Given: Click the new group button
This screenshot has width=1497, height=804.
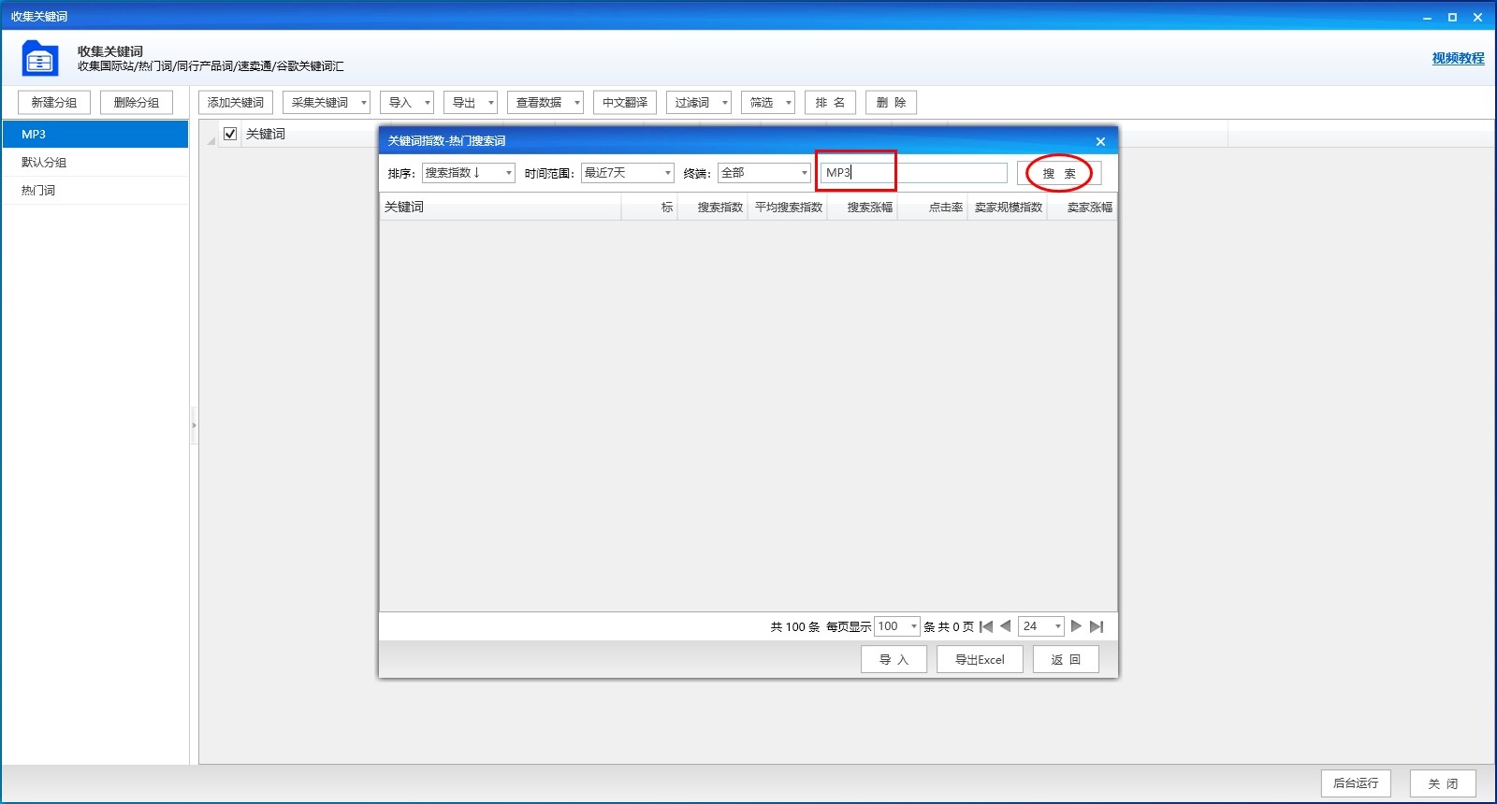Looking at the screenshot, I should point(54,103).
